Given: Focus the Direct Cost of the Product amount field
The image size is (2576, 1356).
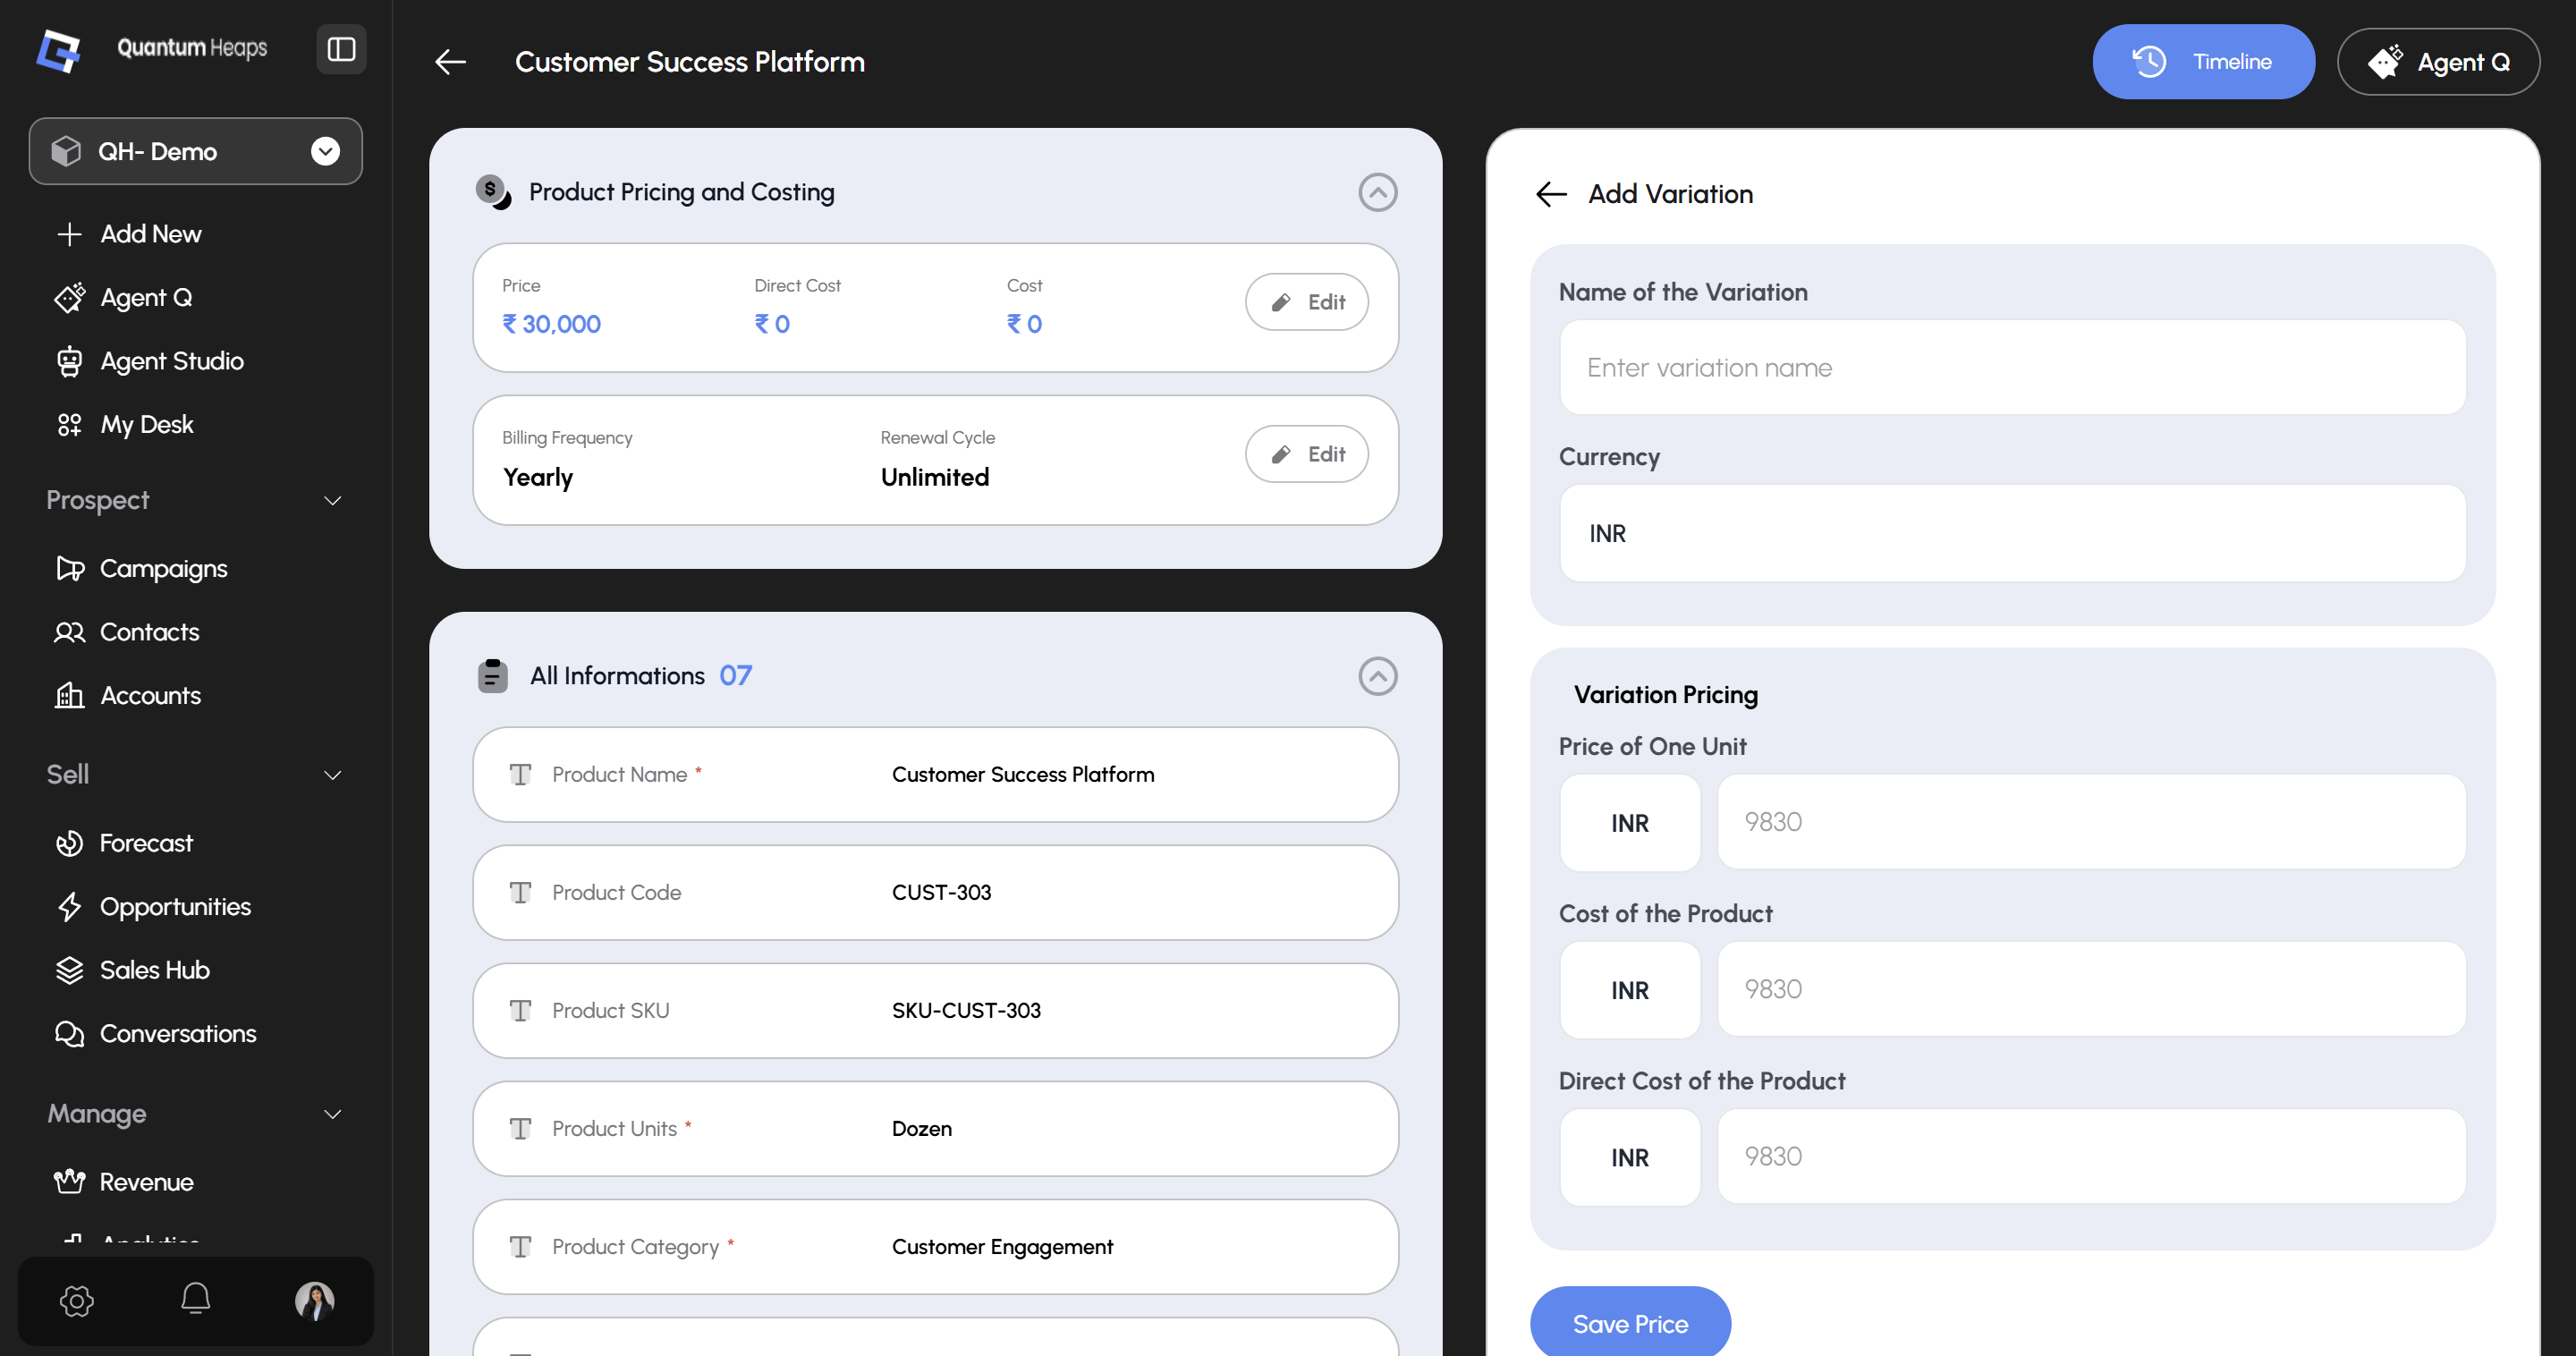Looking at the screenshot, I should pyautogui.click(x=2091, y=1156).
